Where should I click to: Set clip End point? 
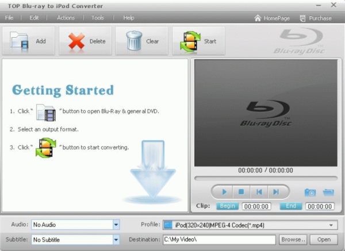coord(291,206)
